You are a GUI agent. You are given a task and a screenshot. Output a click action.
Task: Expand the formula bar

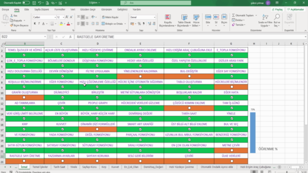tap(306, 37)
